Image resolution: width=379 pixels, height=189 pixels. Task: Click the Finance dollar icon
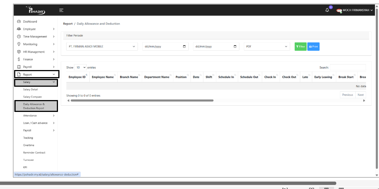(x=19, y=59)
